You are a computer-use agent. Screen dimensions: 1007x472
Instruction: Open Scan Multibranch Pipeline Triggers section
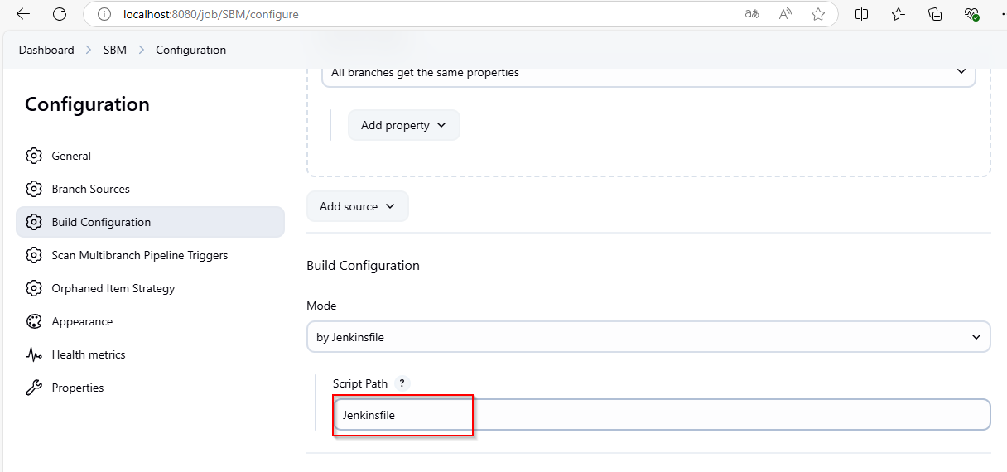point(139,255)
